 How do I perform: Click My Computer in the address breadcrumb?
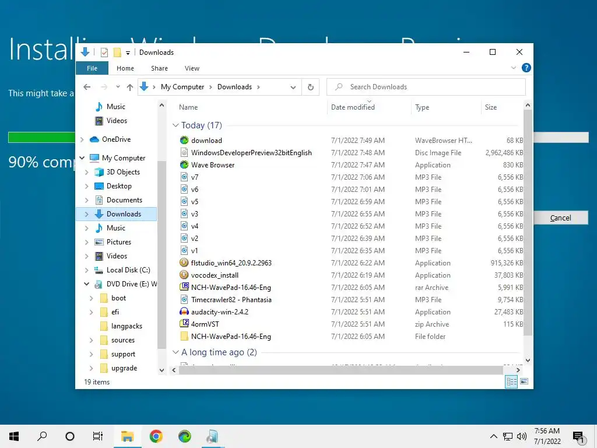(182, 87)
